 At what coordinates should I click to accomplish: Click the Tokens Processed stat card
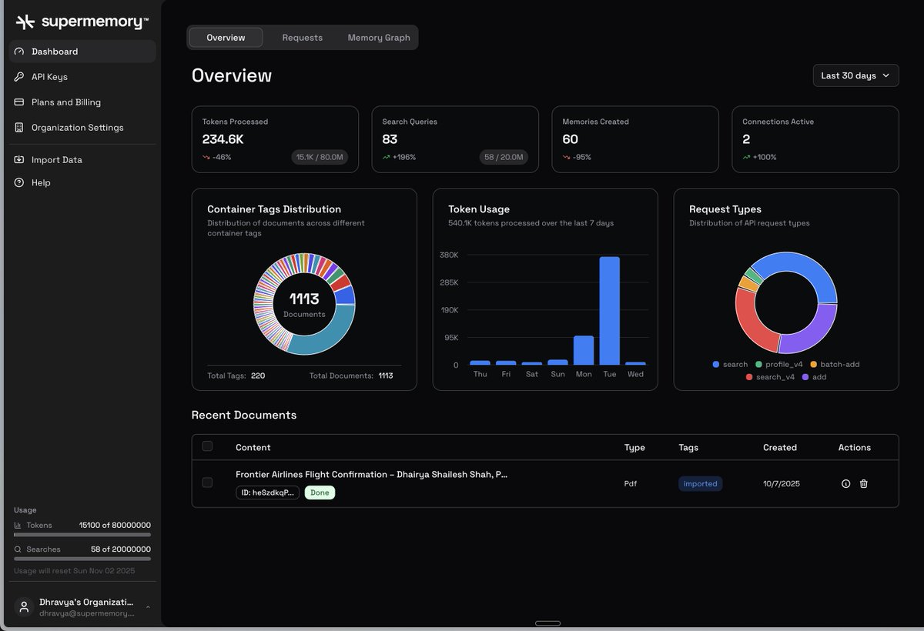click(x=275, y=139)
